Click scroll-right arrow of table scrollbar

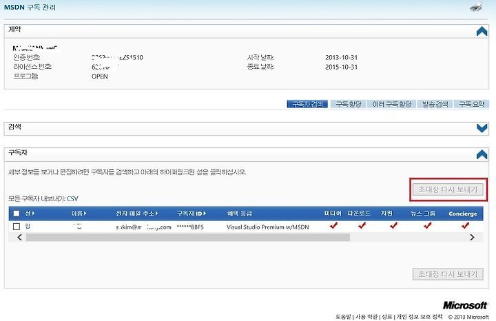(x=472, y=237)
